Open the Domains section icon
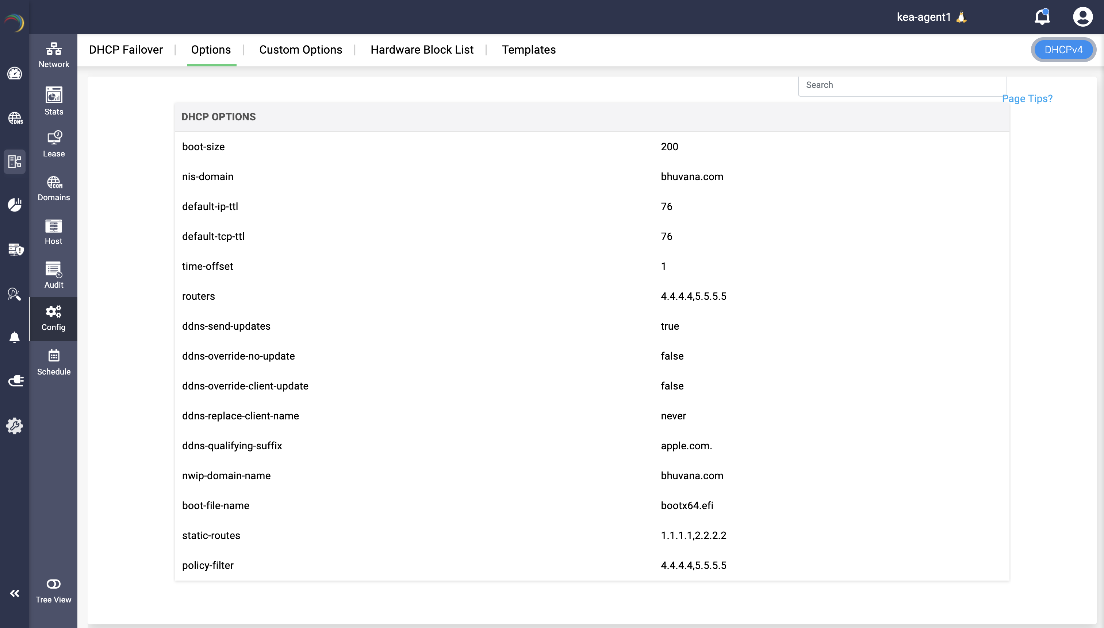Viewport: 1104px width, 628px height. pos(54,182)
